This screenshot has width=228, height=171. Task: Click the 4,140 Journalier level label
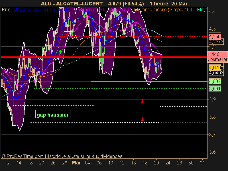click(217, 57)
